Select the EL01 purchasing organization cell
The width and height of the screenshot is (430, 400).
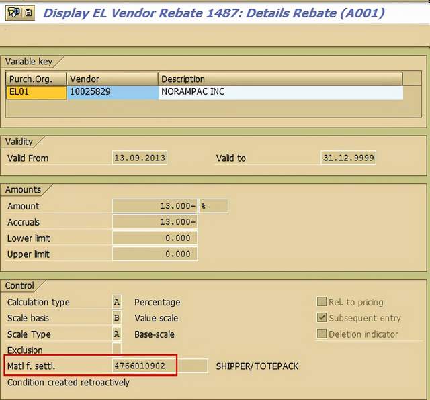click(36, 92)
